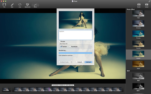Click the red close window button
Image resolution: width=151 pixels, height=94 pixels.
pos(1,1)
